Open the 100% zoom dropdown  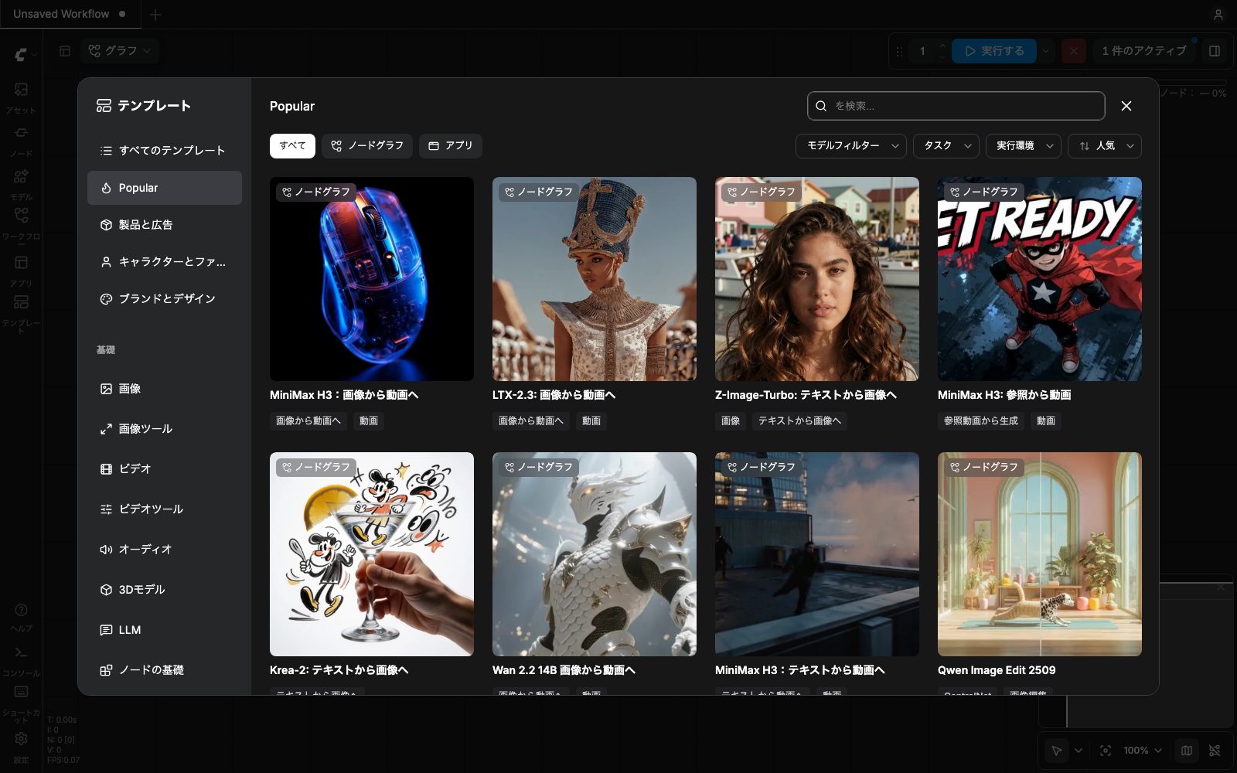coord(1143,751)
